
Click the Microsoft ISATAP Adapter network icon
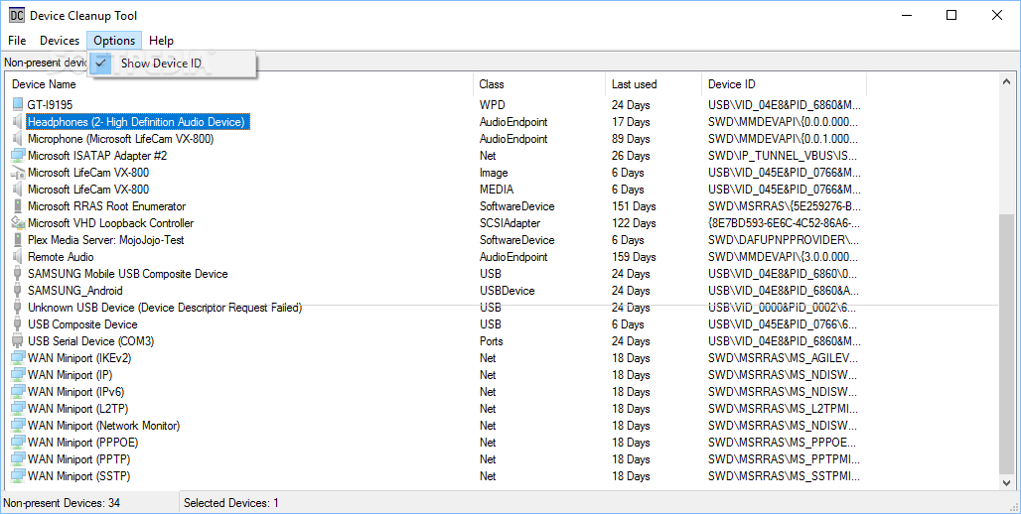(17, 156)
